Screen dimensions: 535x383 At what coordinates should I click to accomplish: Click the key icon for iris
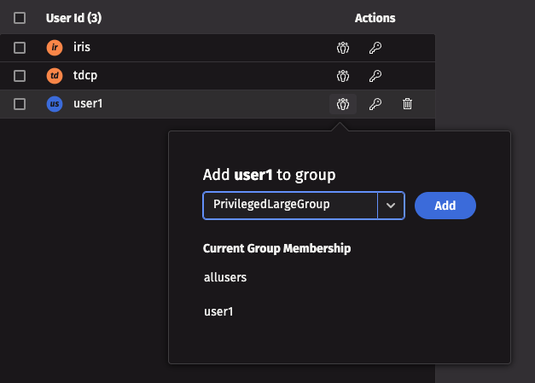click(375, 49)
